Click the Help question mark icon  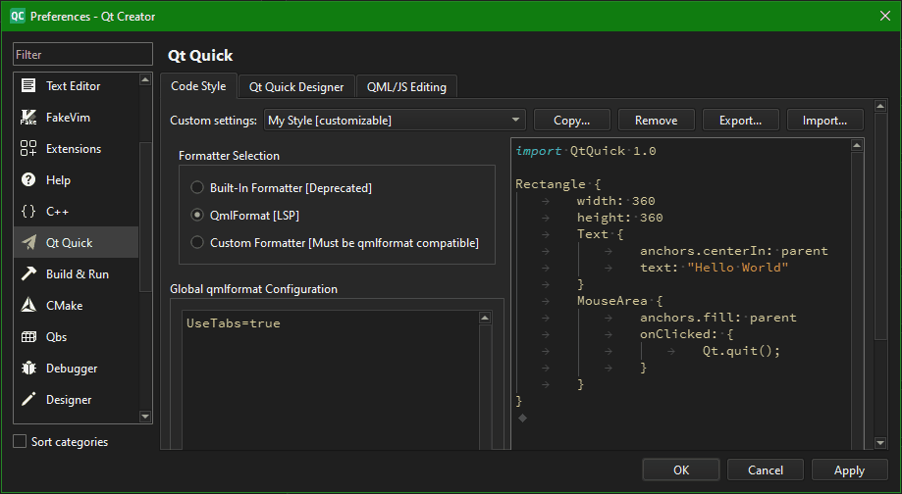(x=28, y=179)
